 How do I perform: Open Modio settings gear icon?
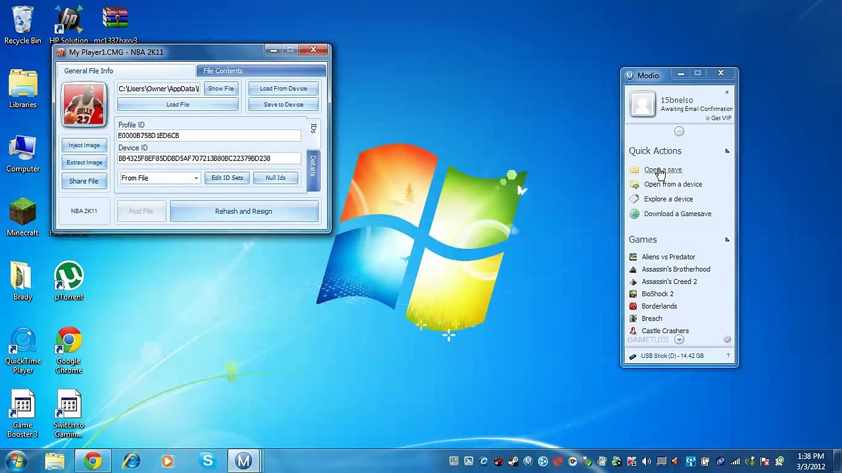pos(727,340)
